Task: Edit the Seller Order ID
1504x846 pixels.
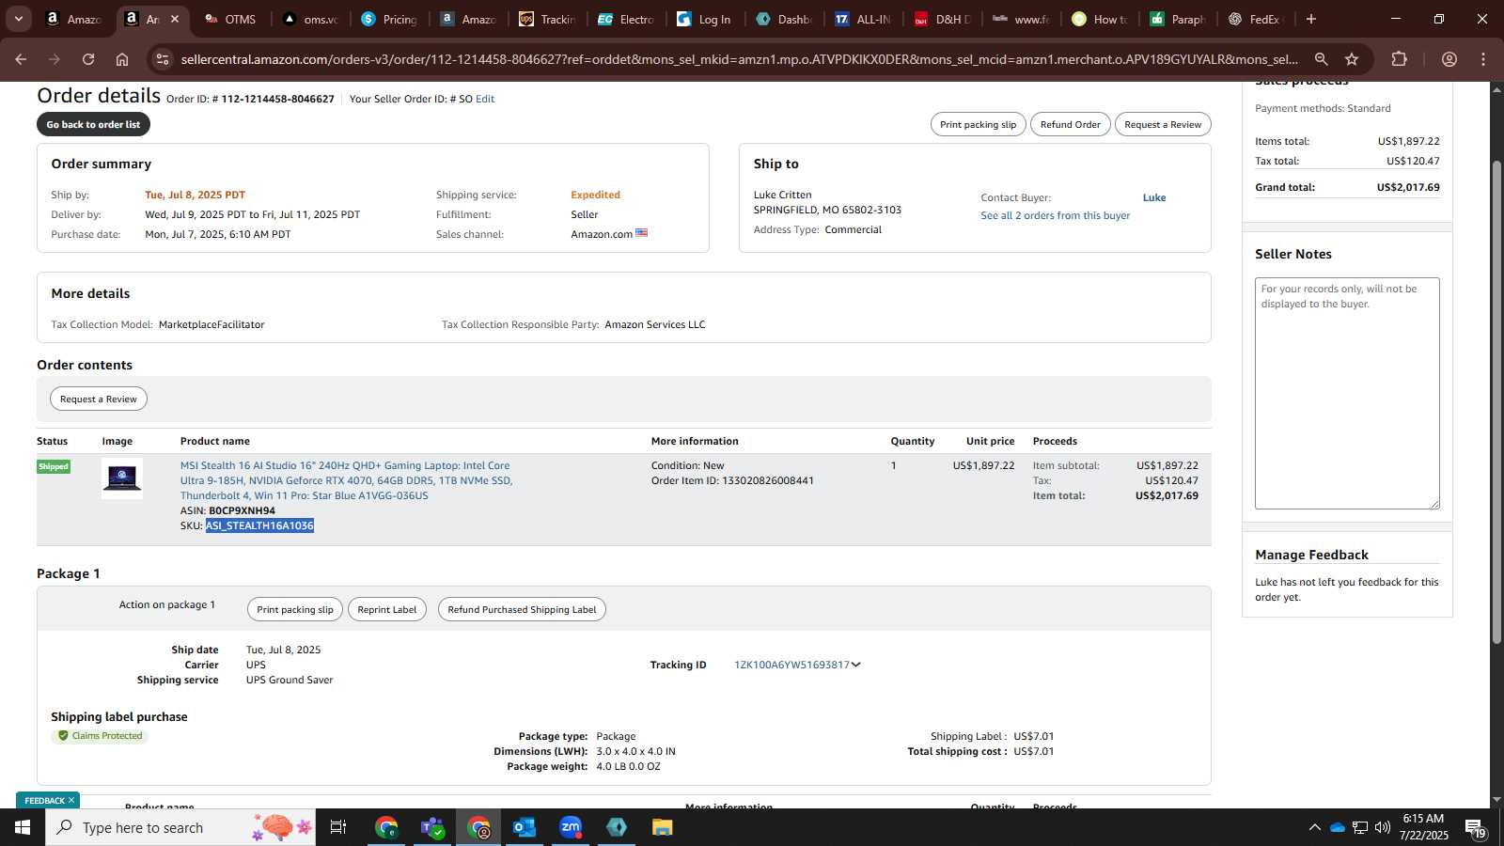Action: [485, 99]
